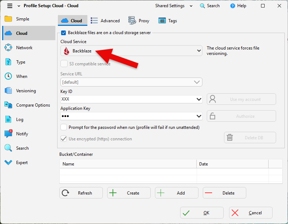Cancel the profile setup dialog

coord(251,213)
